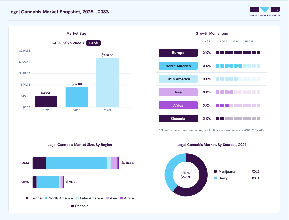Viewport: 289px width, 220px height.
Task: Click the $49.9B y-axis label
Action: click(26, 96)
